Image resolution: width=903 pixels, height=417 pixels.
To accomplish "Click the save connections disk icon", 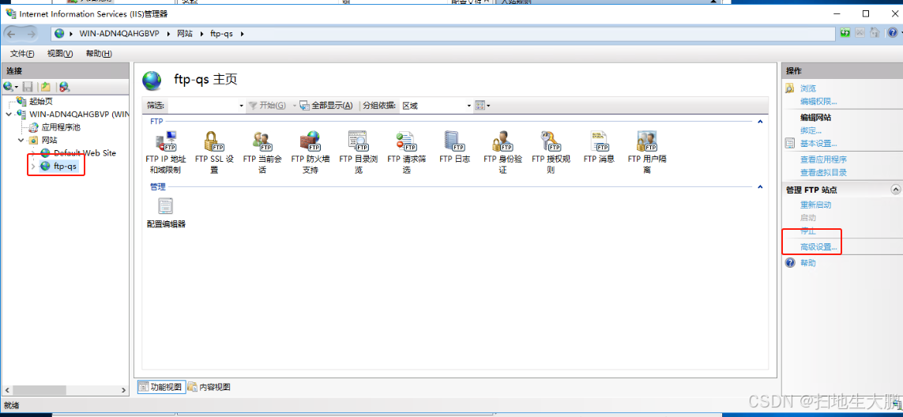I will point(27,86).
